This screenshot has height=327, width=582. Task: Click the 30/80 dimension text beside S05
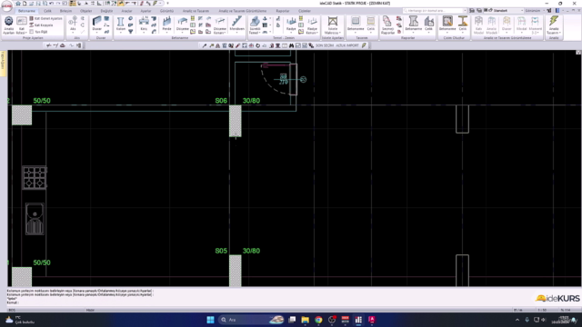[251, 251]
